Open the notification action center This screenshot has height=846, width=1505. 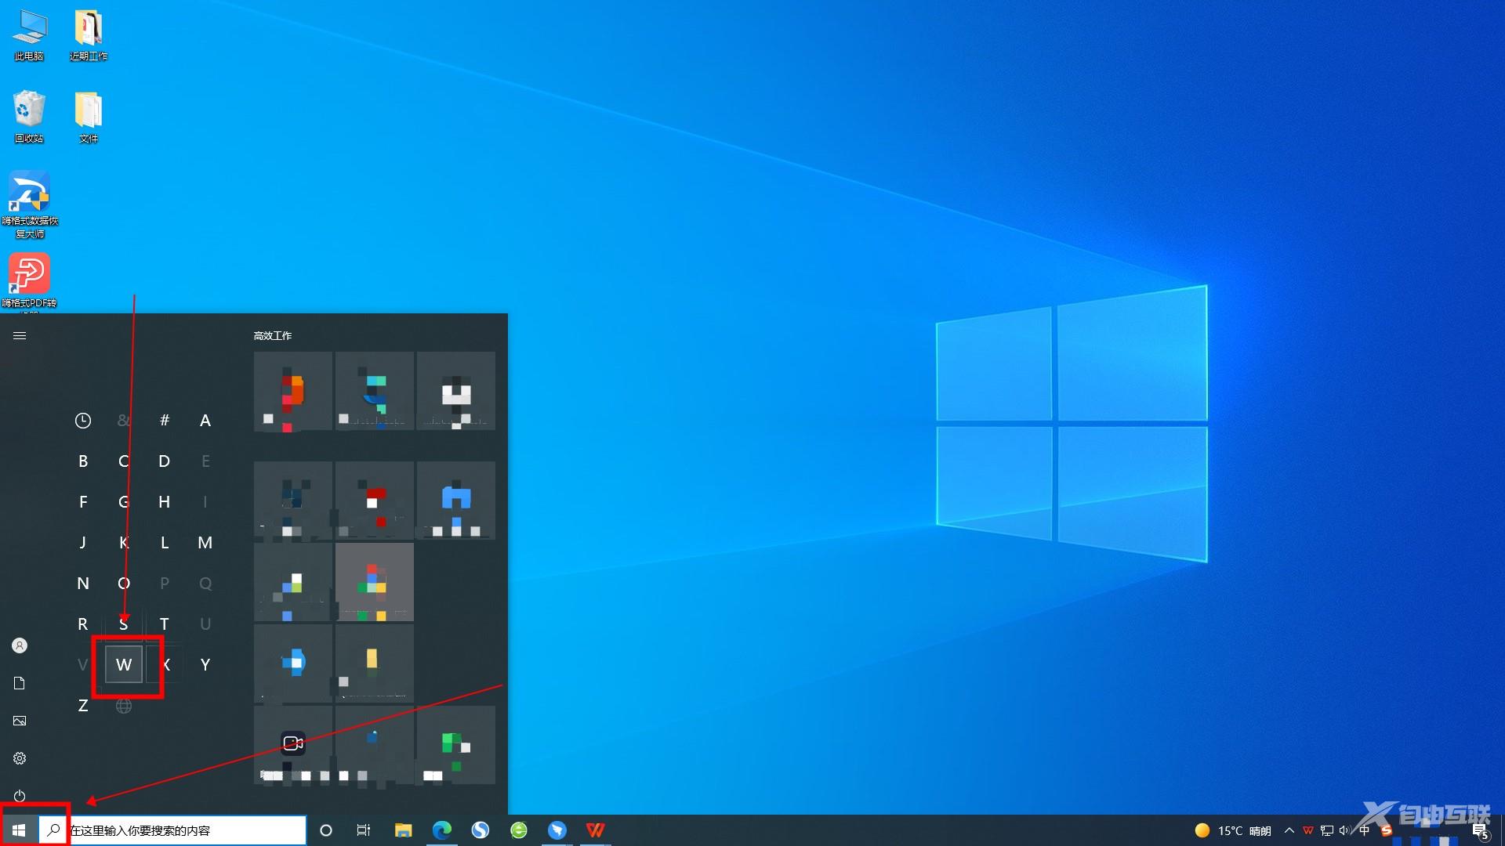[x=1479, y=830]
